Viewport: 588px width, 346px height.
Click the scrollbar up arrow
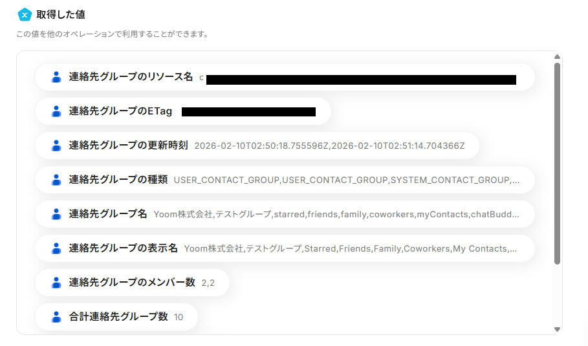pos(557,57)
